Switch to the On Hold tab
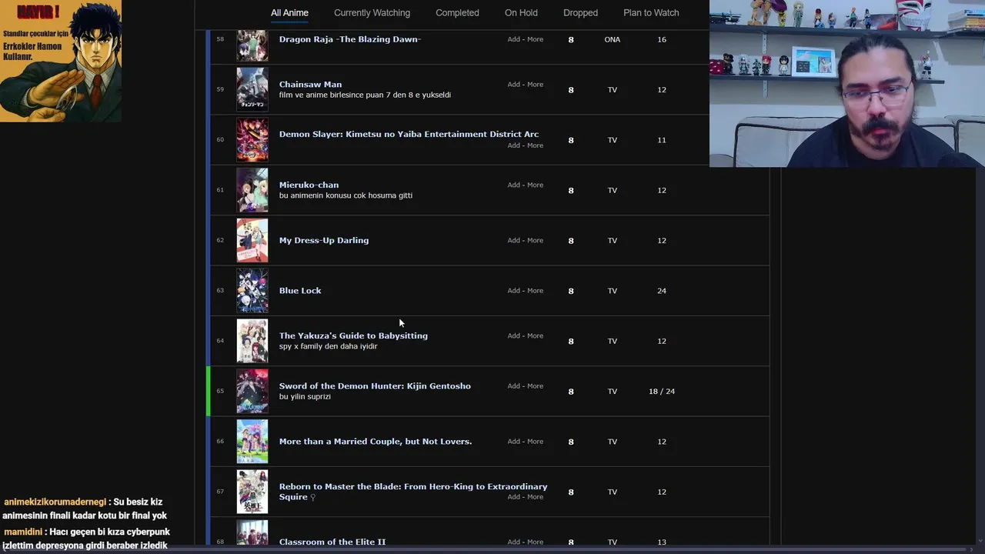This screenshot has height=554, width=985. 521,13
